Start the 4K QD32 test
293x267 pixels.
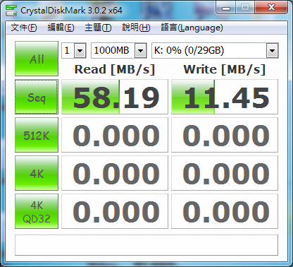pos(37,211)
